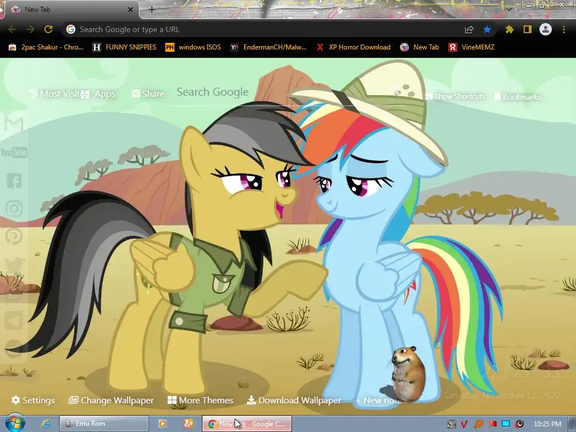Click '+ New note'

pos(377,400)
